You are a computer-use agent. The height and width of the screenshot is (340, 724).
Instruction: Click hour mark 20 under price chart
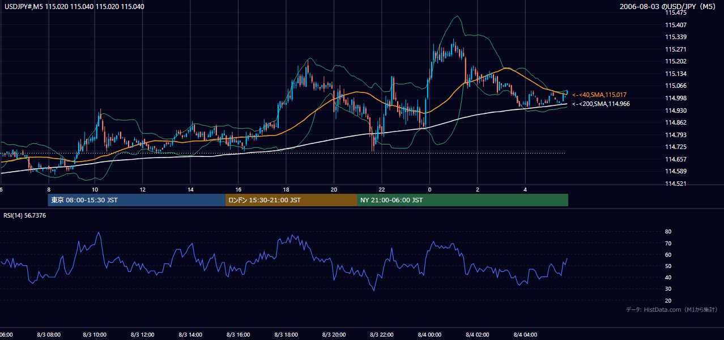point(334,190)
